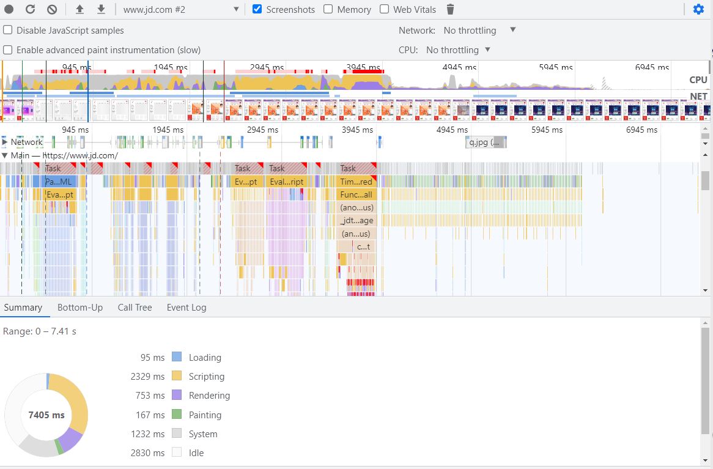Click the record button in Performance toolbar
The width and height of the screenshot is (713, 469).
tap(9, 9)
